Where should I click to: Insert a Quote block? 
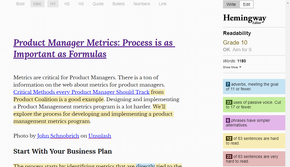click(x=98, y=4)
